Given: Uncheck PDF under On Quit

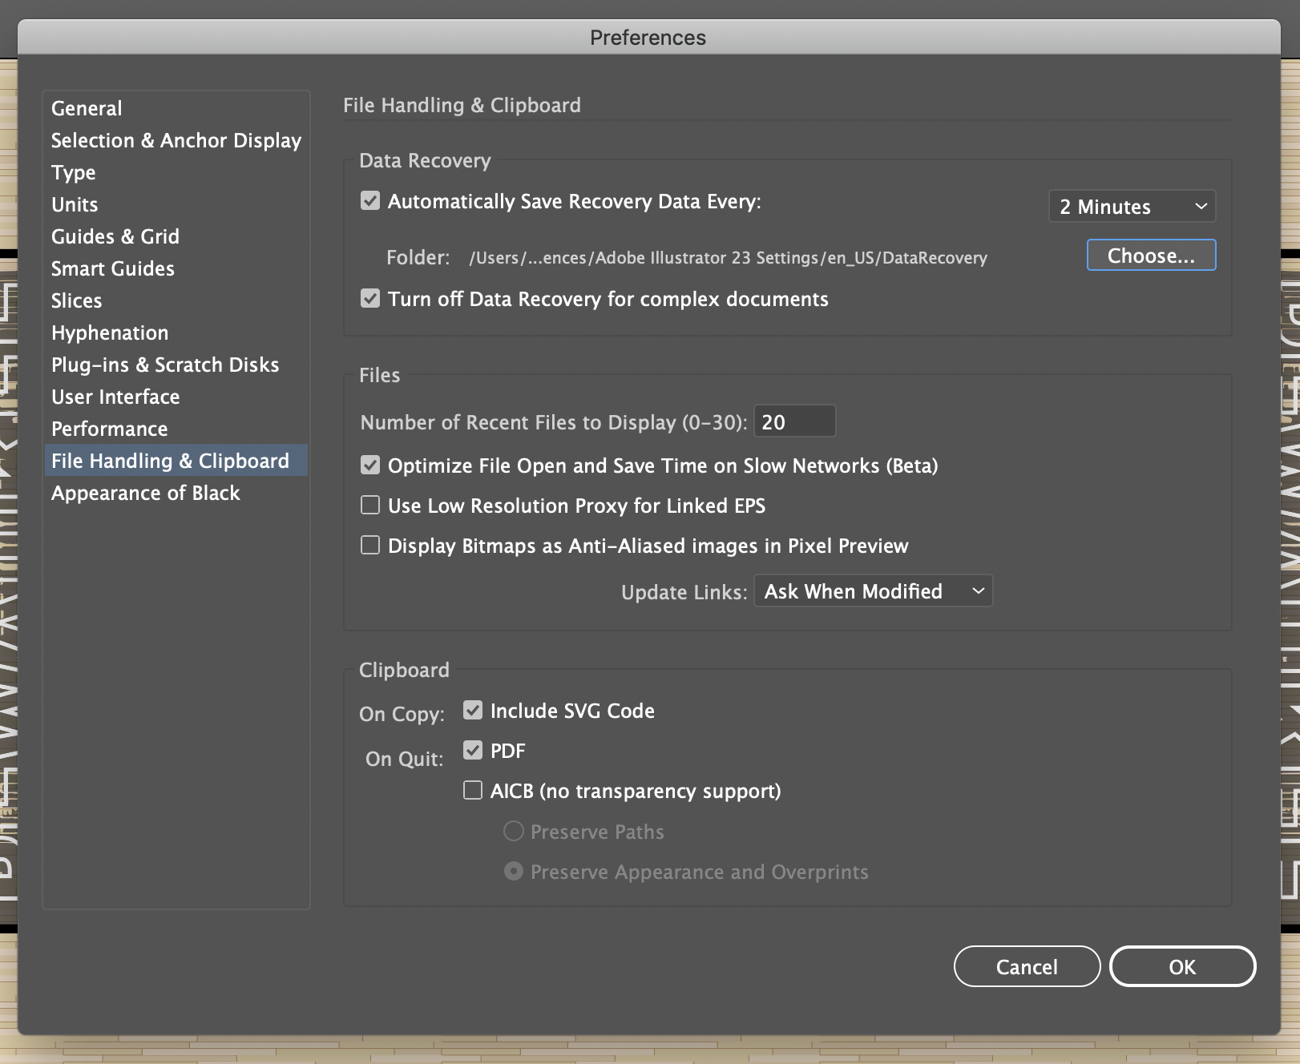Looking at the screenshot, I should click(472, 749).
